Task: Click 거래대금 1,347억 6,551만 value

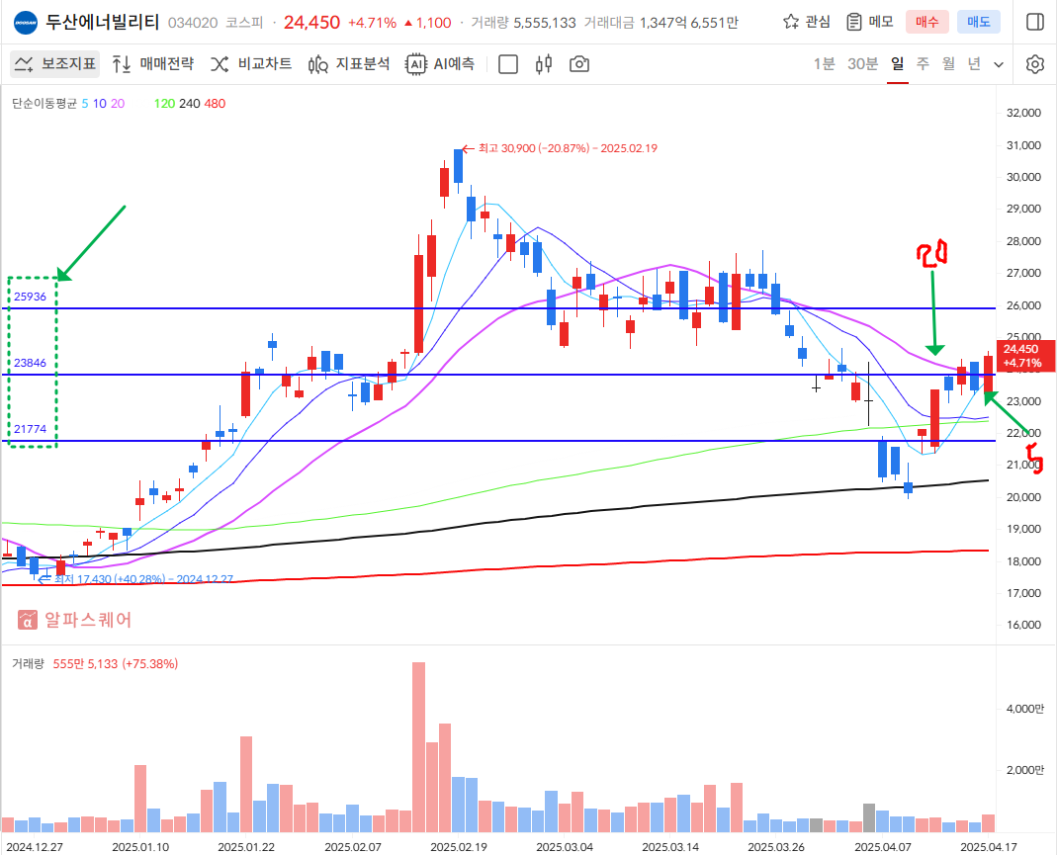Action: [661, 23]
